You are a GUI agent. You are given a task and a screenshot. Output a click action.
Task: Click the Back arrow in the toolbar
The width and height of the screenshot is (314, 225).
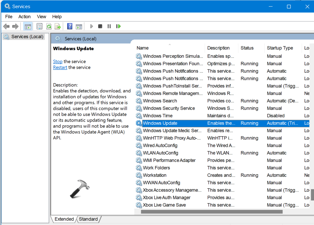(6, 26)
